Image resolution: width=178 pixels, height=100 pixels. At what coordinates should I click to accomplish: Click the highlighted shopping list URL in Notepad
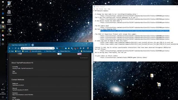tap(135, 31)
